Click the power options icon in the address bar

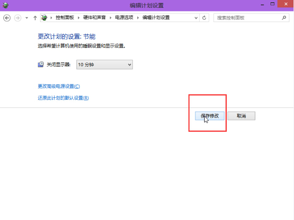45,18
